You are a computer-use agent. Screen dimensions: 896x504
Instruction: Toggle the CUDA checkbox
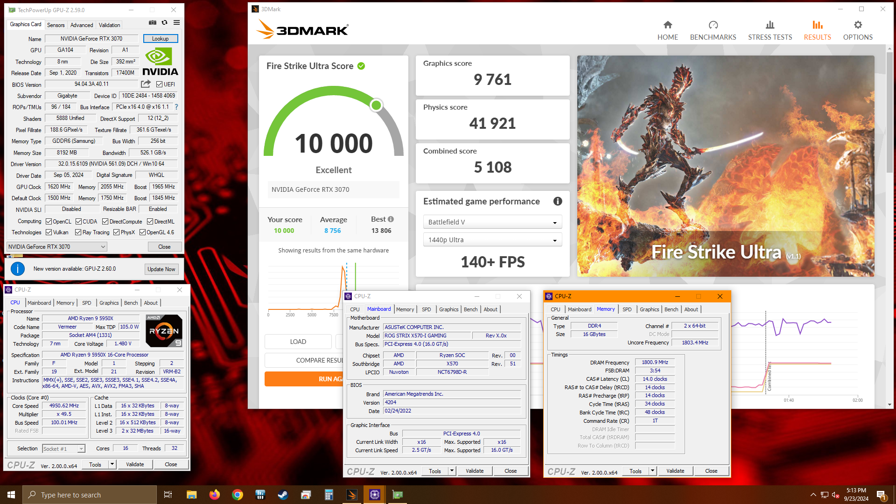pos(78,222)
